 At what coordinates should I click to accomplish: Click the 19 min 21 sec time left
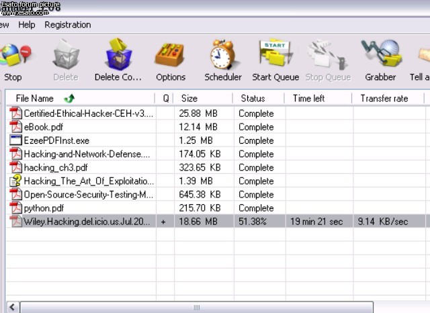coord(316,222)
